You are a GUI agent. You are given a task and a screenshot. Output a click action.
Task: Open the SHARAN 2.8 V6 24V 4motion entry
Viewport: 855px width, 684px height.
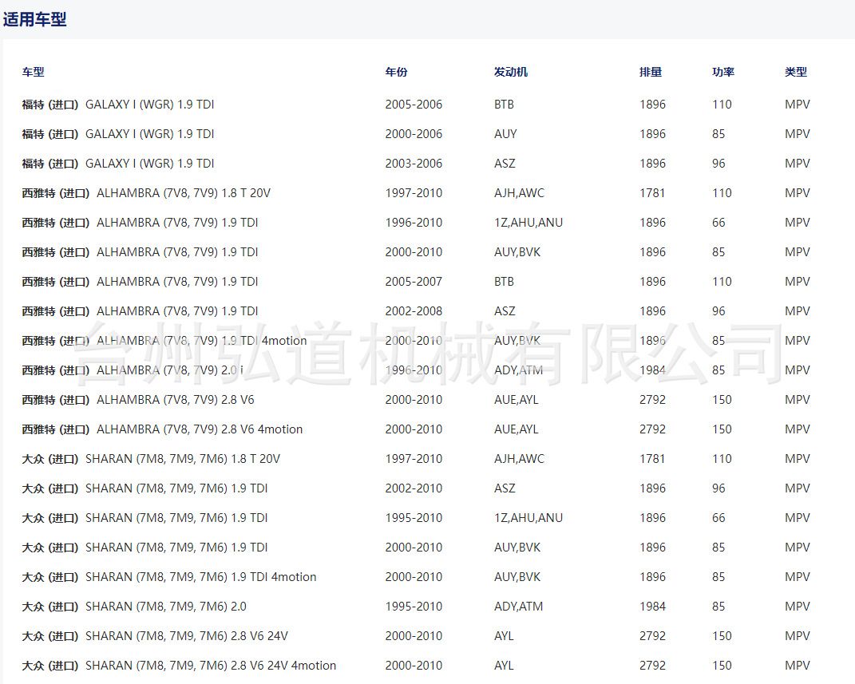click(x=179, y=666)
